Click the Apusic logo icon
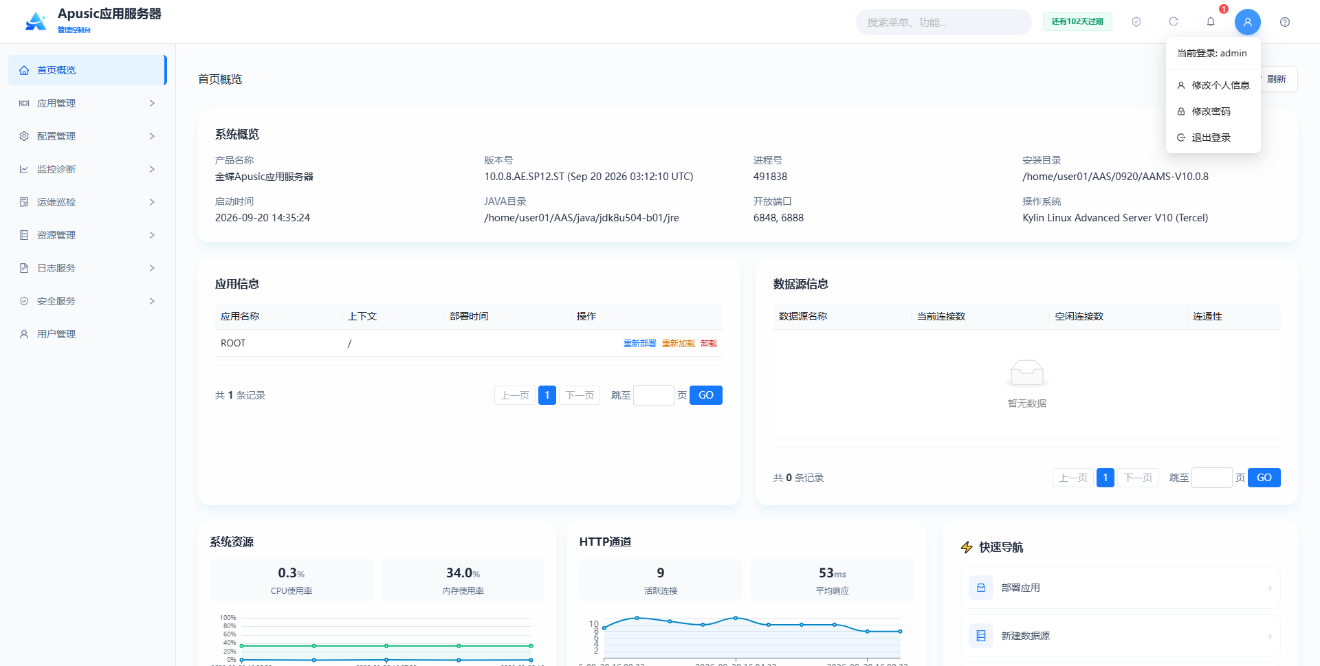The image size is (1320, 666). coord(36,22)
